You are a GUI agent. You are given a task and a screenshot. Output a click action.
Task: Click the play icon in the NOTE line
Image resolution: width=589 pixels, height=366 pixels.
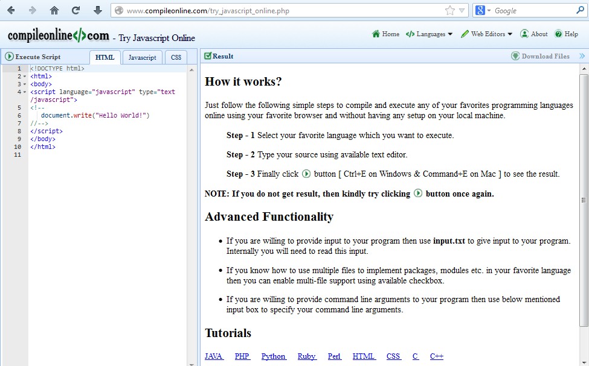417,193
